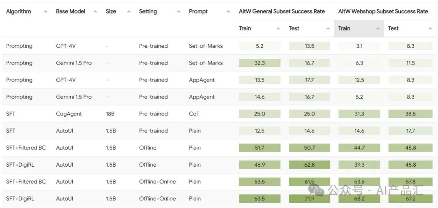Select the 38.5 Webshop Test cell
This screenshot has width=438, height=208.
pyautogui.click(x=410, y=114)
